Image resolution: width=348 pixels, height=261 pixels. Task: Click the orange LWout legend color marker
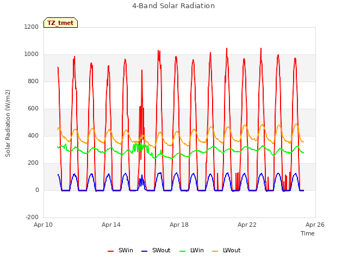215,251
